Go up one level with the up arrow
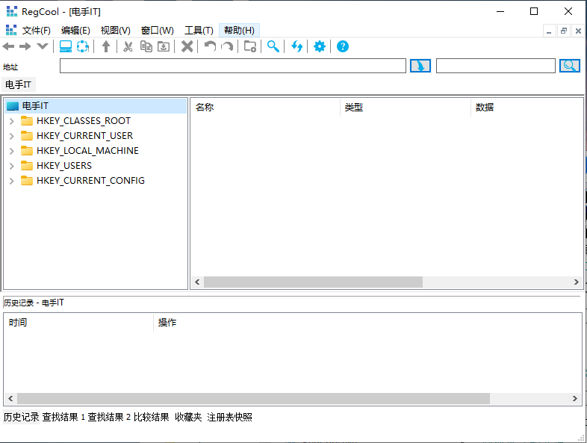 click(106, 46)
